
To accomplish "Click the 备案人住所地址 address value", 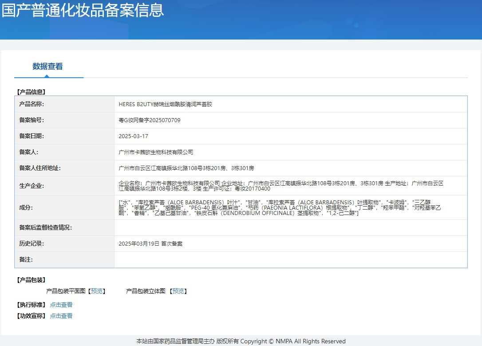I will [186, 168].
